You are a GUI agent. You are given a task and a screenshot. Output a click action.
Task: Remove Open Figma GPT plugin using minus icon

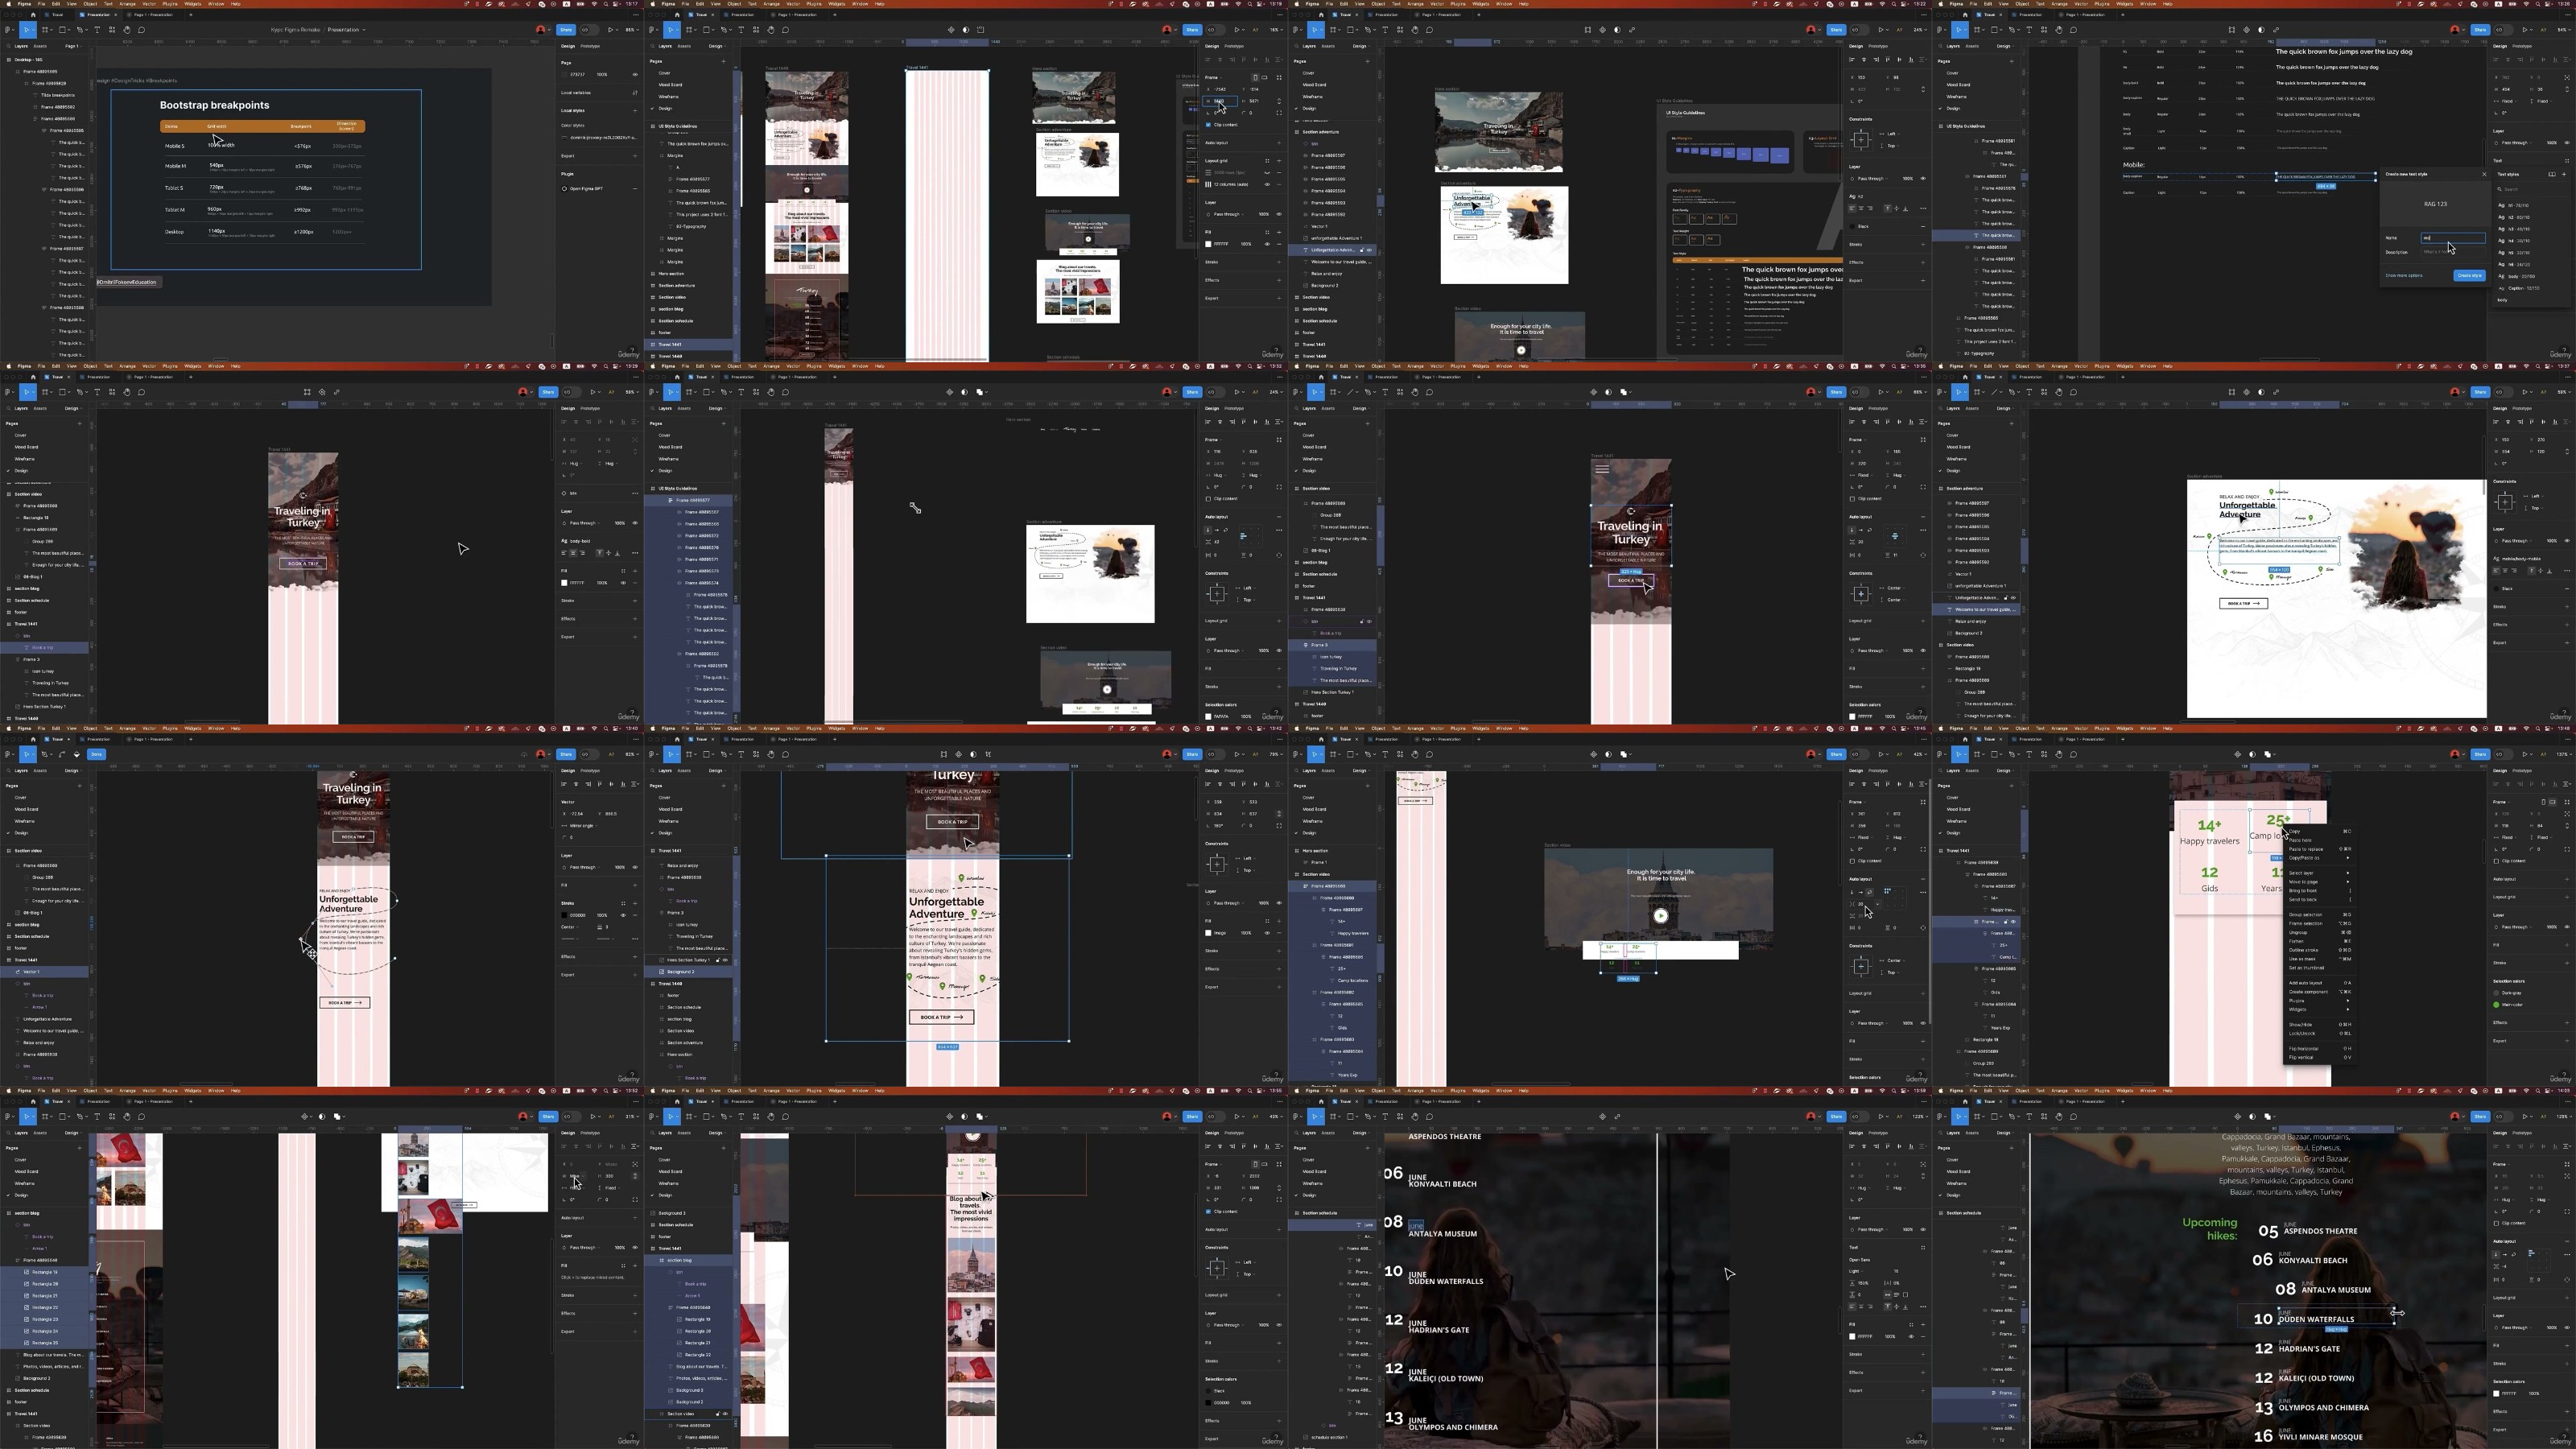(x=635, y=188)
